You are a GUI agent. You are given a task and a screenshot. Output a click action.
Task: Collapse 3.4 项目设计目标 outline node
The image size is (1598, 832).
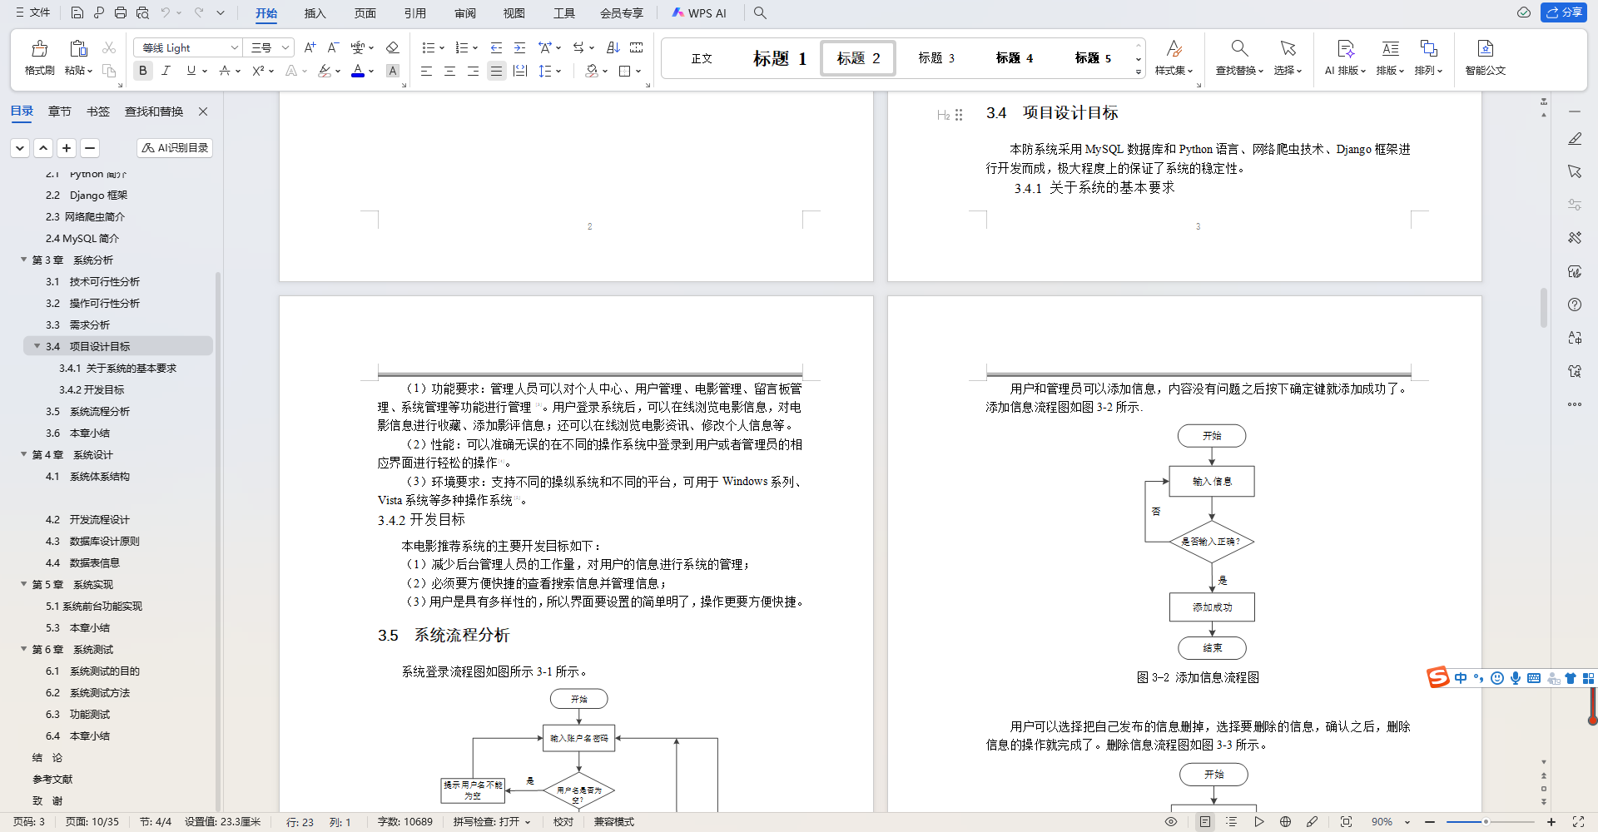[x=37, y=346]
